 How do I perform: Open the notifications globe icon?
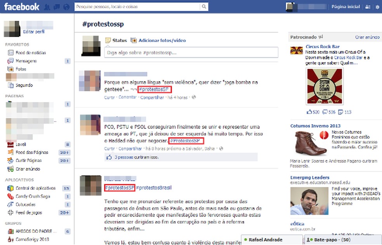point(66,7)
